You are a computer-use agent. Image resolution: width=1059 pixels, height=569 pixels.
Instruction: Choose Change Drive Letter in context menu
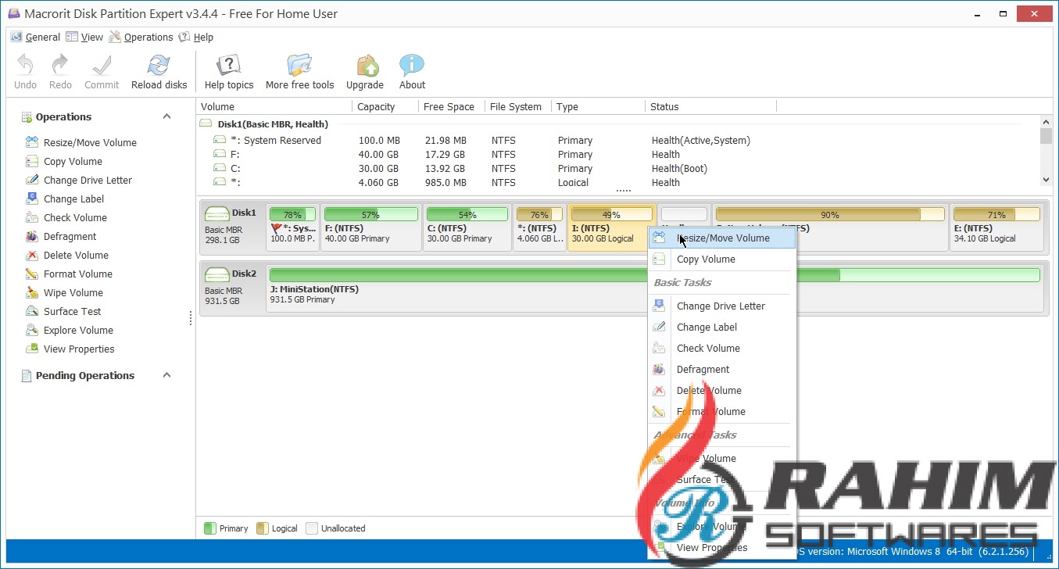point(722,306)
